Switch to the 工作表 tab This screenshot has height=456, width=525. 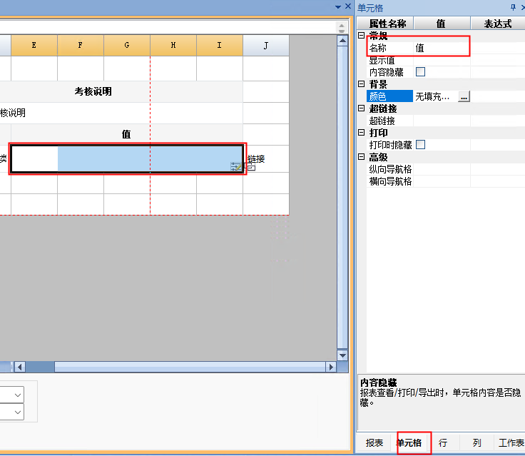click(511, 443)
